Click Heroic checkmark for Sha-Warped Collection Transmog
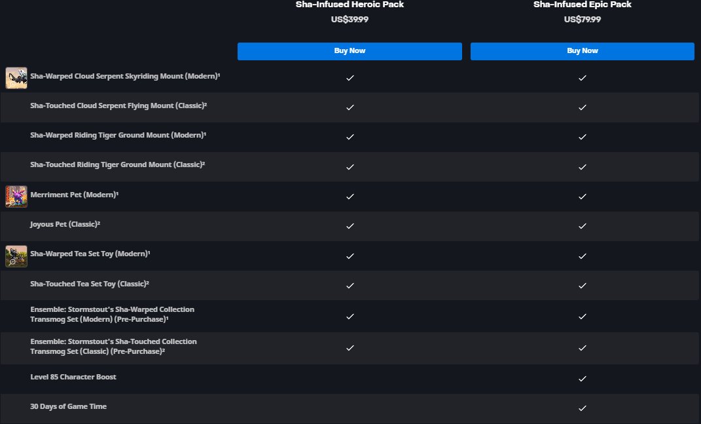 (x=350, y=317)
